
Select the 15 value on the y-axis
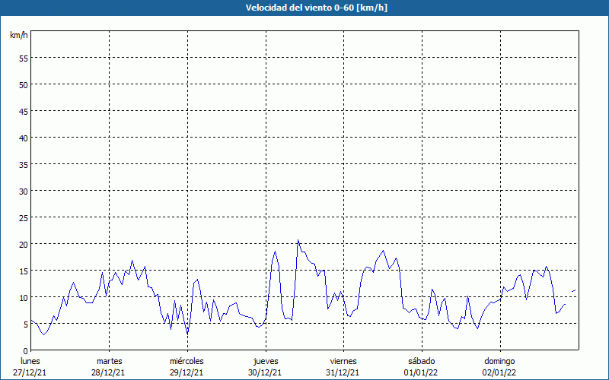(24, 271)
